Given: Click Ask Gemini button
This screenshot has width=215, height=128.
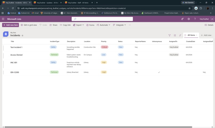Looking at the screenshot, I should click(x=188, y=3).
